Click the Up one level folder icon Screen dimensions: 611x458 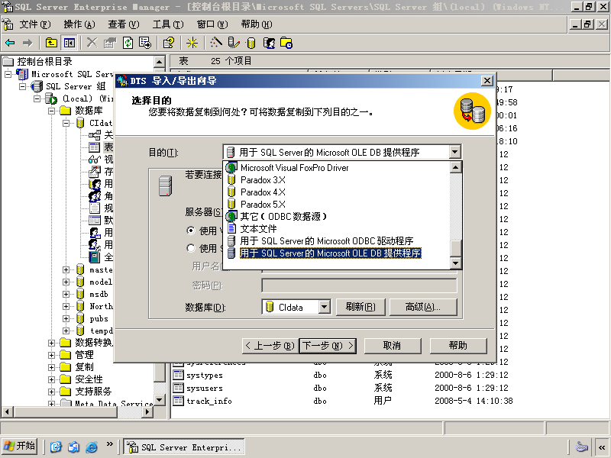(x=51, y=43)
